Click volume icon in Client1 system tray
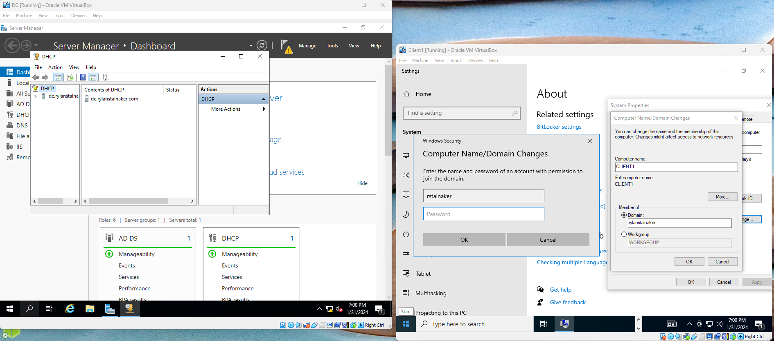774x341 pixels. click(719, 324)
